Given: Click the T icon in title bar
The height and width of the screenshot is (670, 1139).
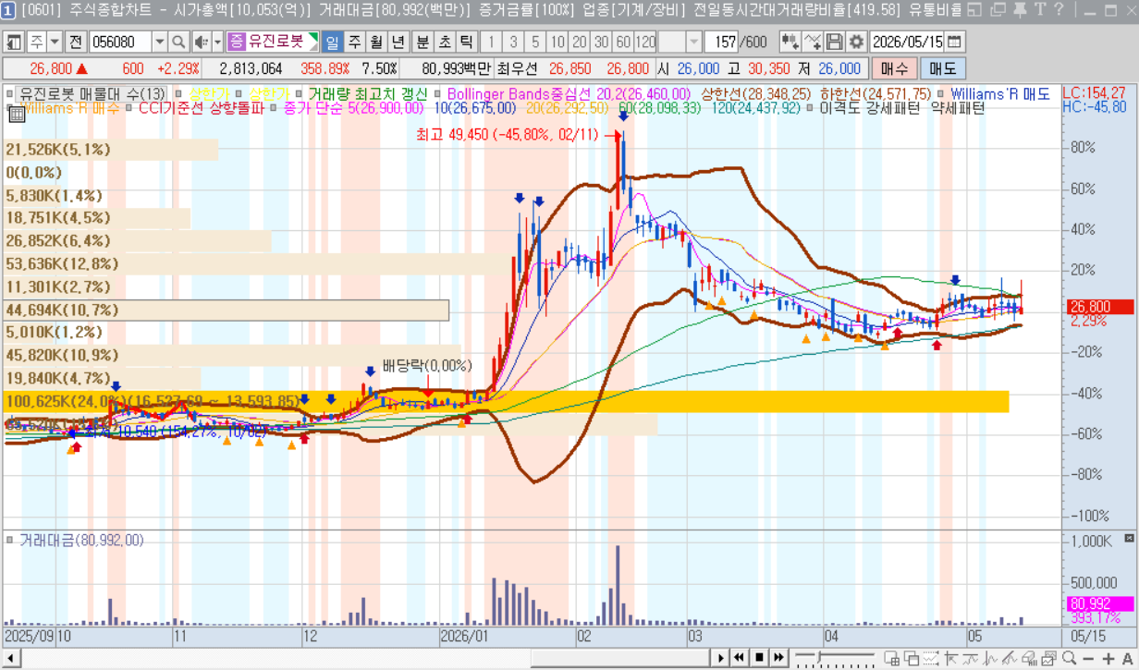Looking at the screenshot, I should tap(1040, 9).
